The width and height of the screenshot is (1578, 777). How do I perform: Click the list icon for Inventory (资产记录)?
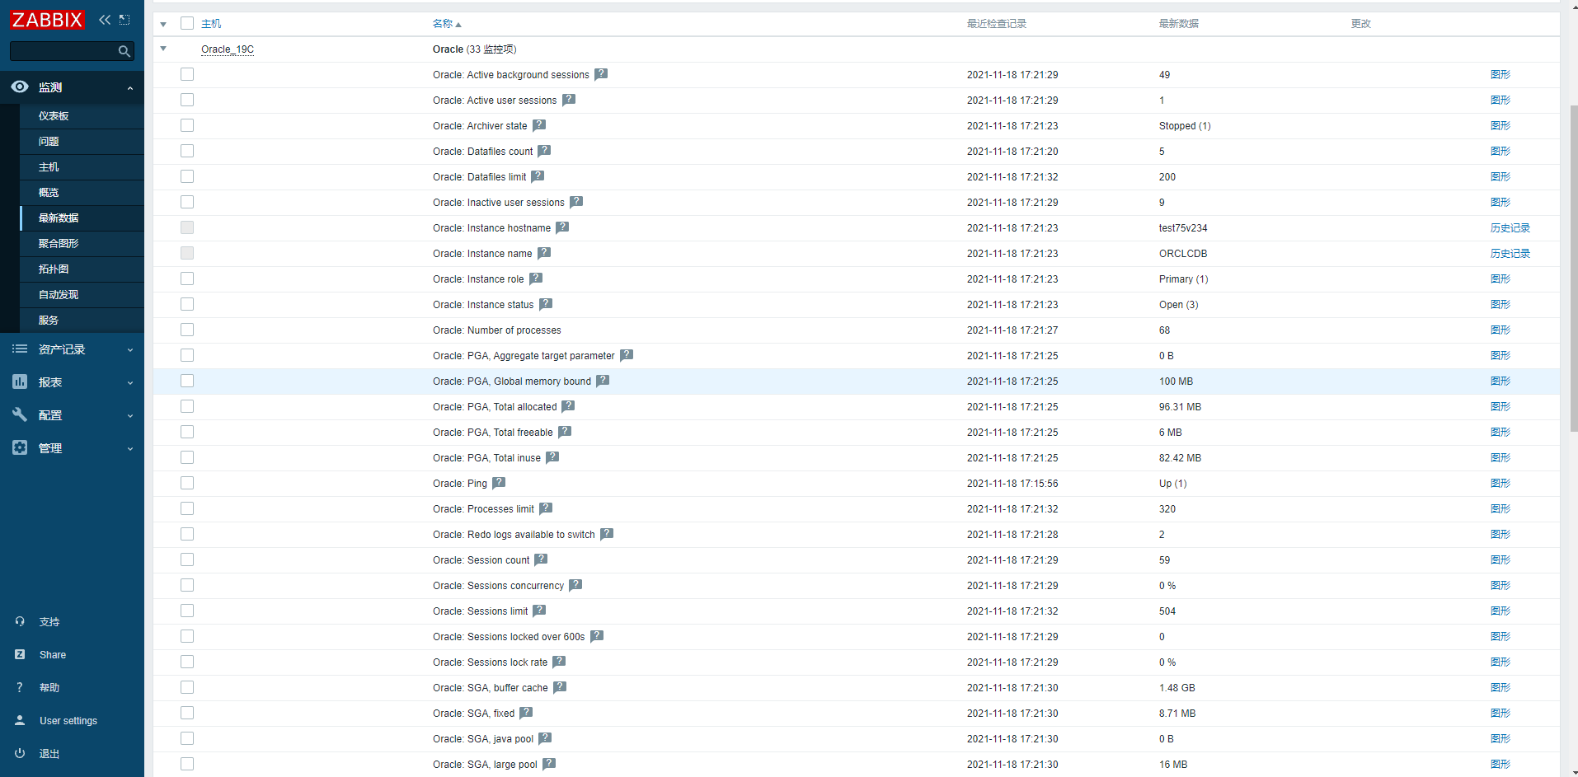tap(20, 349)
